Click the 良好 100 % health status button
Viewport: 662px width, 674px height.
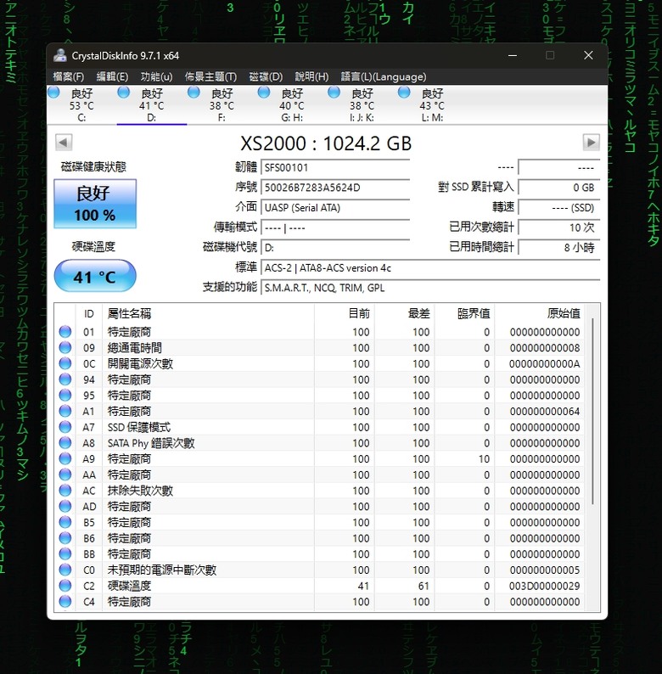click(x=95, y=204)
